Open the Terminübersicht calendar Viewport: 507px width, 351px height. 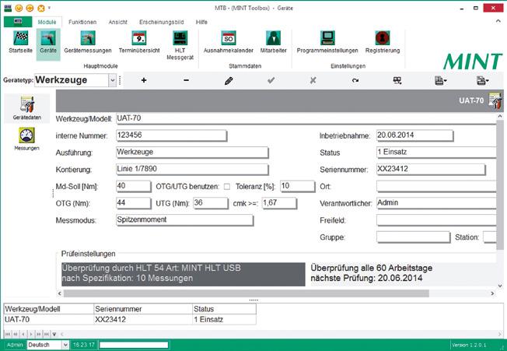coord(139,43)
